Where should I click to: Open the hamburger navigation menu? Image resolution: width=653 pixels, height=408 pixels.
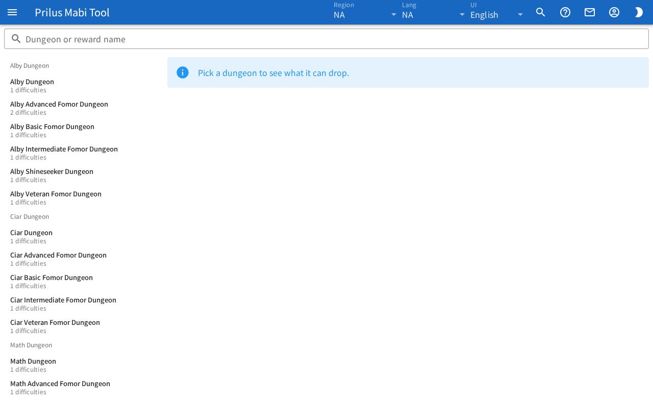pos(12,12)
